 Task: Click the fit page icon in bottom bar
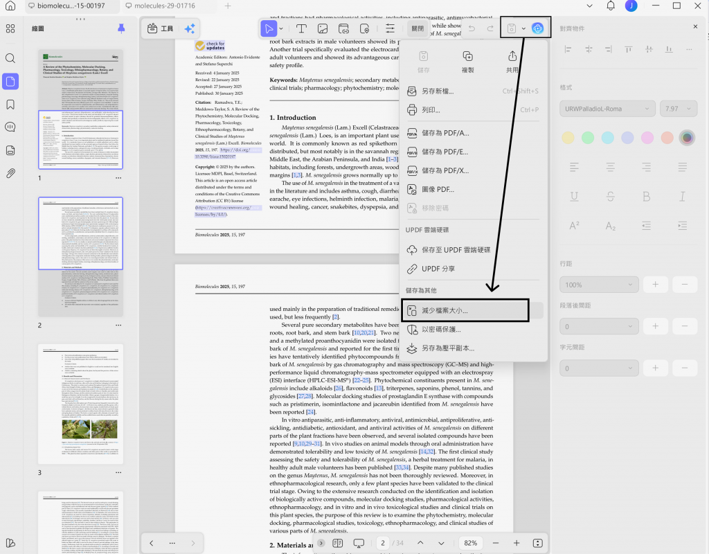[537, 543]
